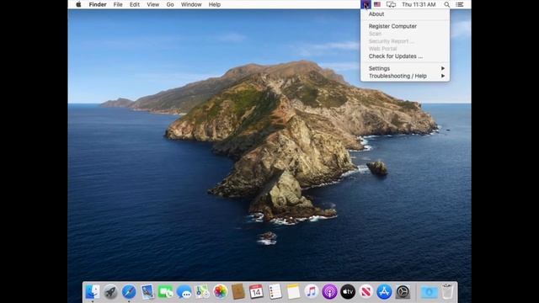Open the Help menu in menu bar
The height and width of the screenshot is (303, 539).
coord(215,4)
